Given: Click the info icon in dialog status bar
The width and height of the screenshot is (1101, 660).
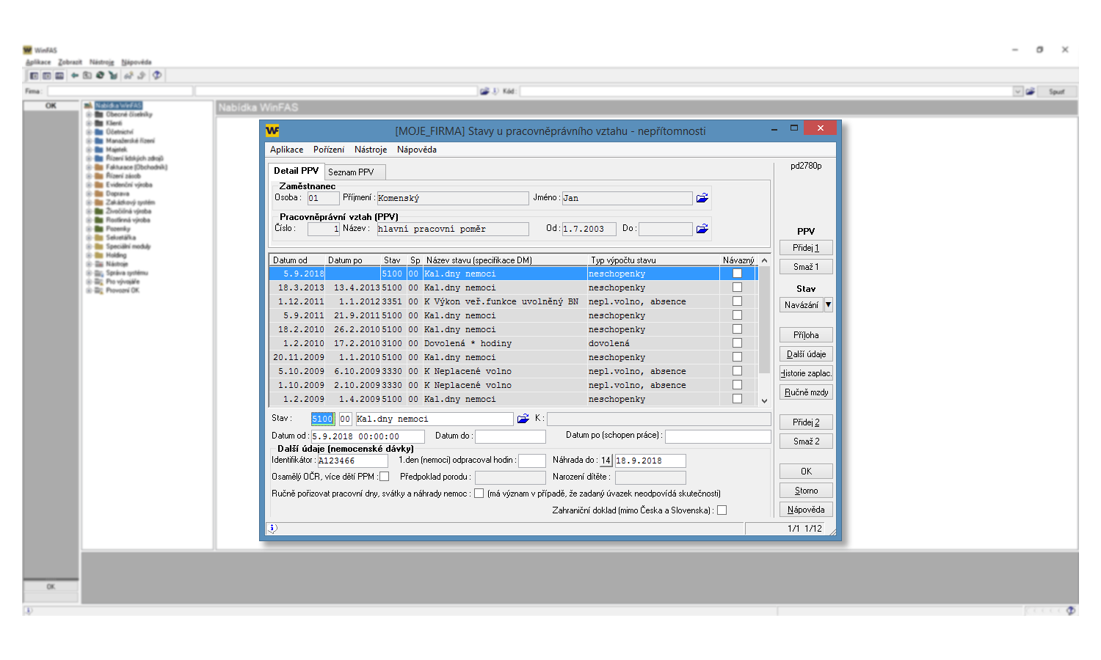Looking at the screenshot, I should click(272, 528).
